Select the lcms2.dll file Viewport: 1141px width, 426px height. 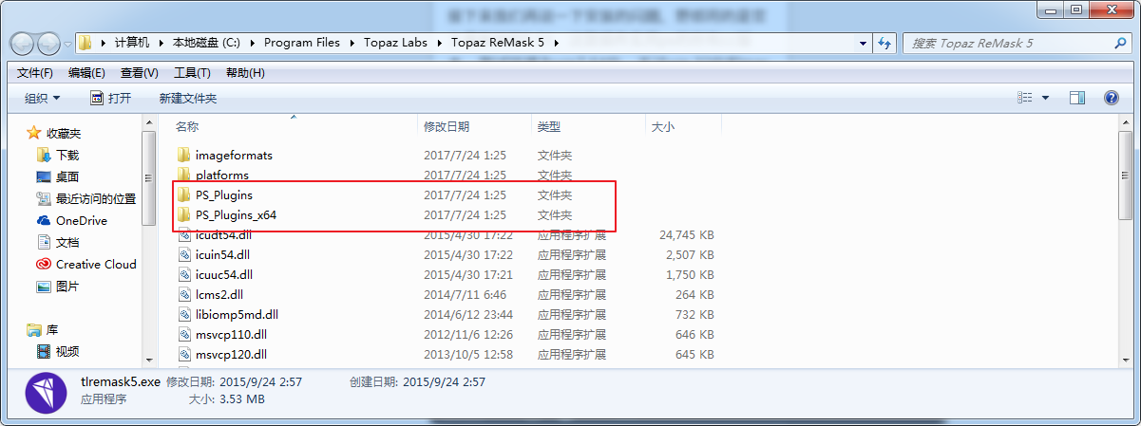(219, 294)
